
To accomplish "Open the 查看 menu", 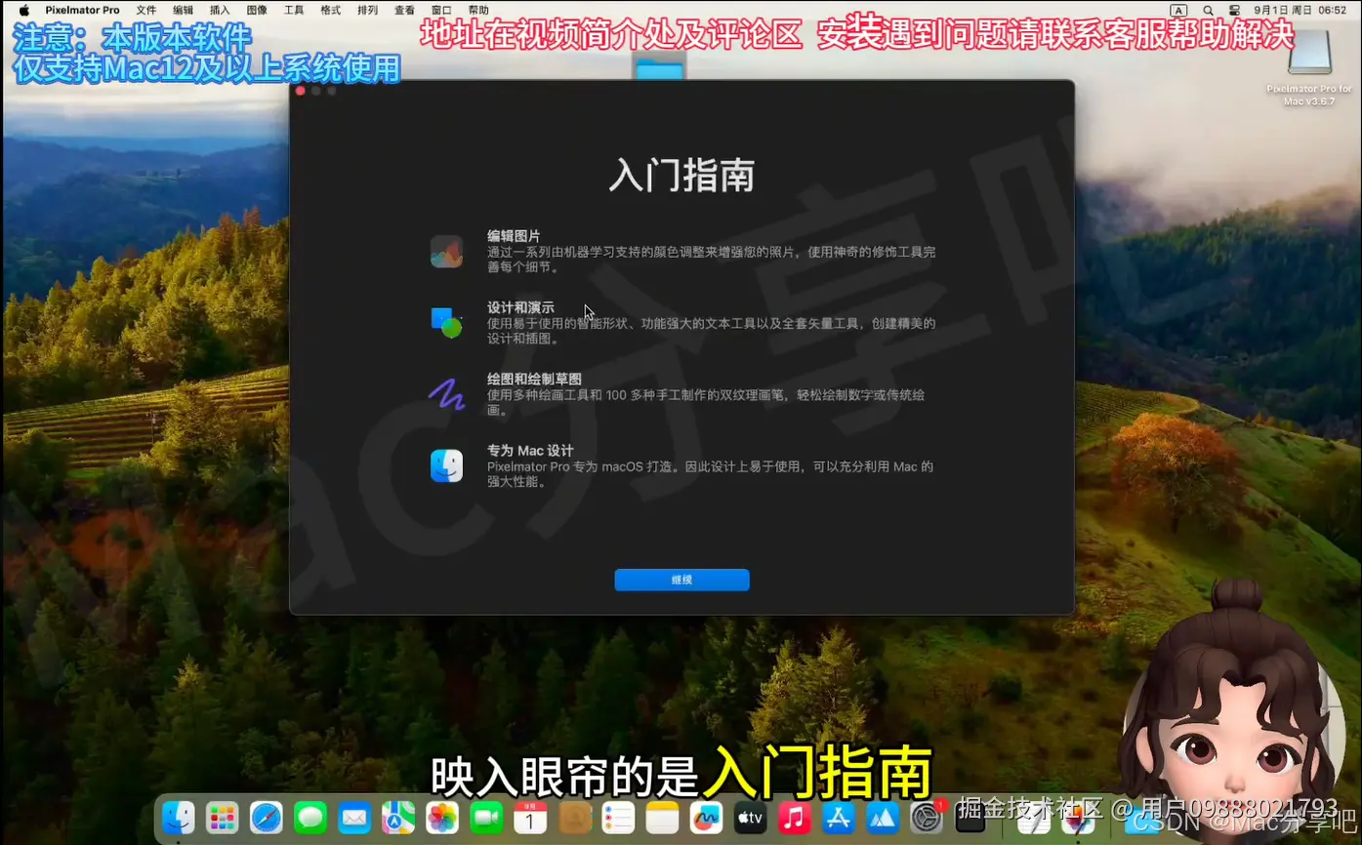I will 403,10.
